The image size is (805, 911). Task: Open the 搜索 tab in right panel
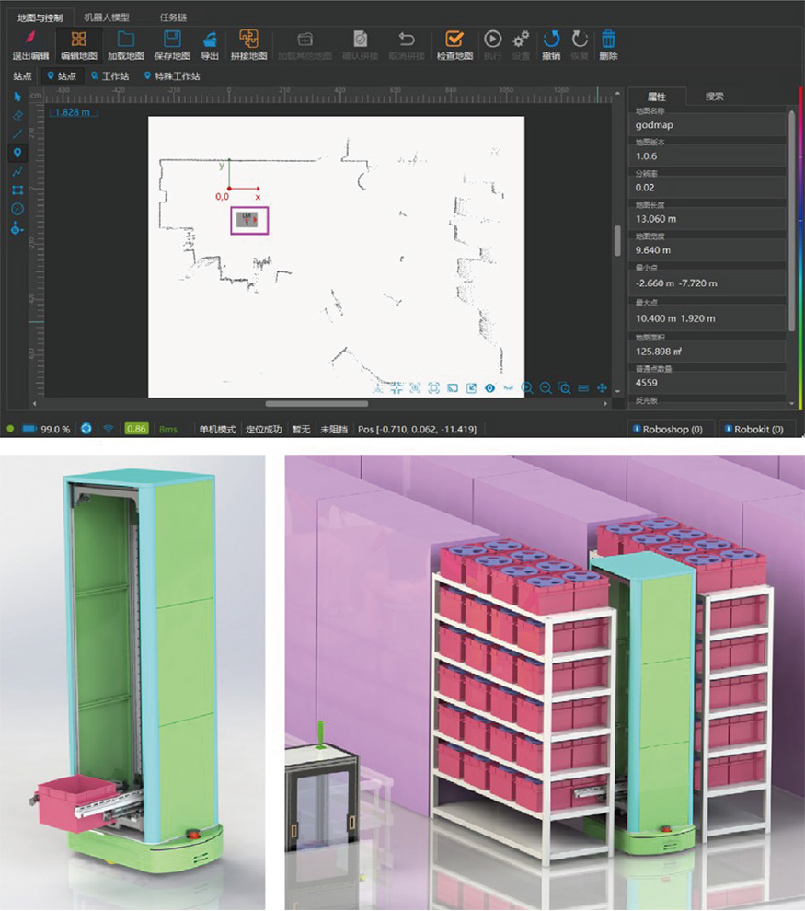coord(714,96)
